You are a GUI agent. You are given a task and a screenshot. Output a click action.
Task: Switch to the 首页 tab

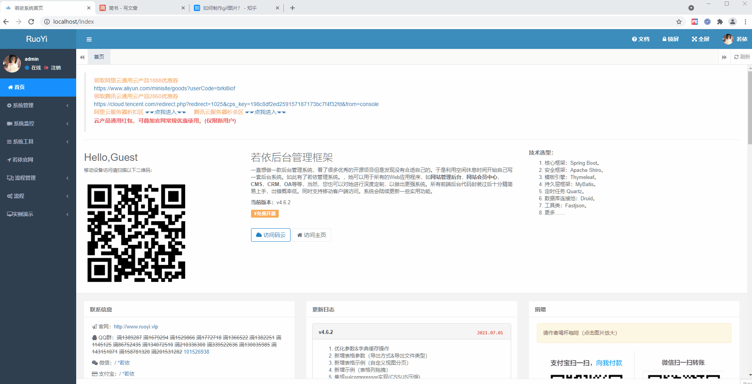pos(99,57)
